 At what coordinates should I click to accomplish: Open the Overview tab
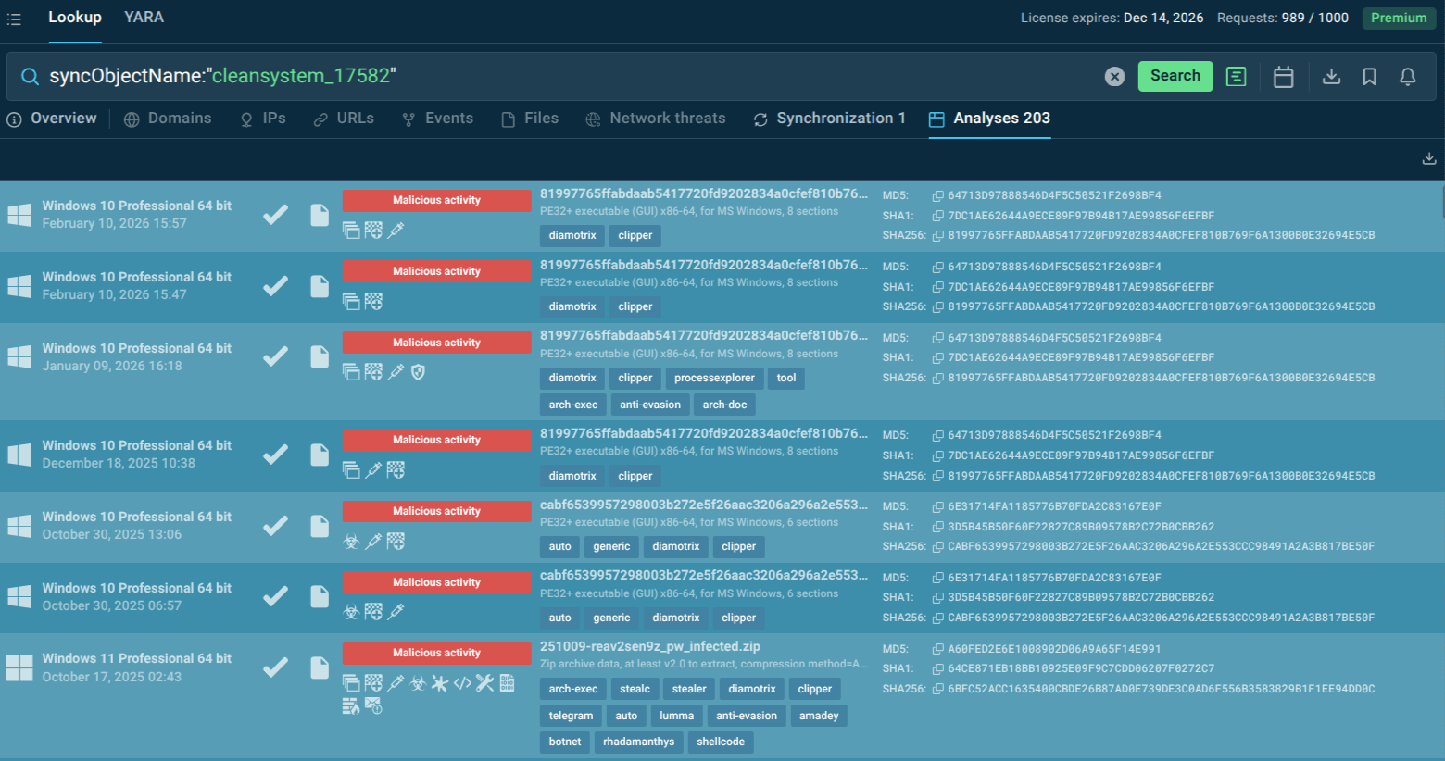tap(52, 118)
